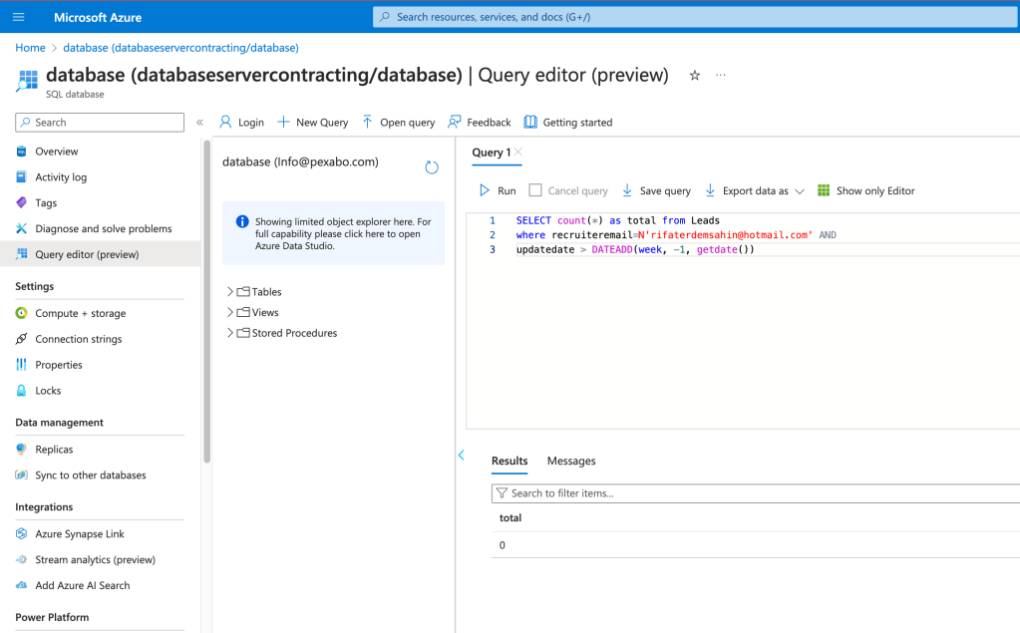Run the SQL query
1020x633 pixels.
498,190
